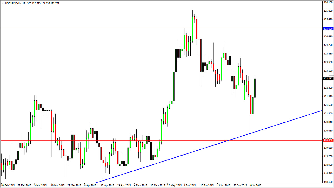The image size is (334, 188).
Task: Select the red 120.000 price level label
Action: pyautogui.click(x=328, y=140)
